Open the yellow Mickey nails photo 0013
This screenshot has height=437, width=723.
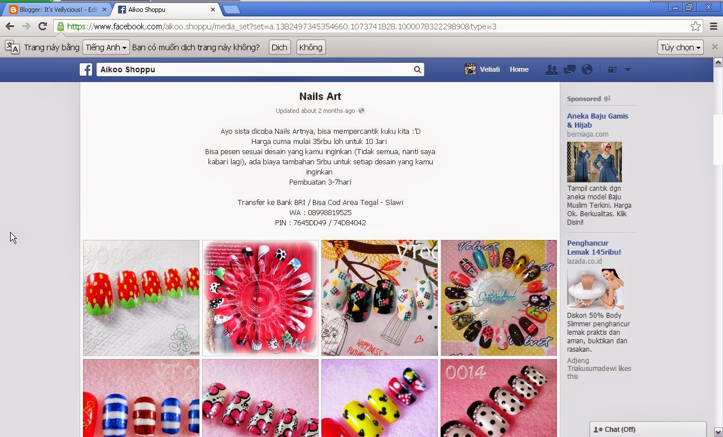tap(380, 398)
